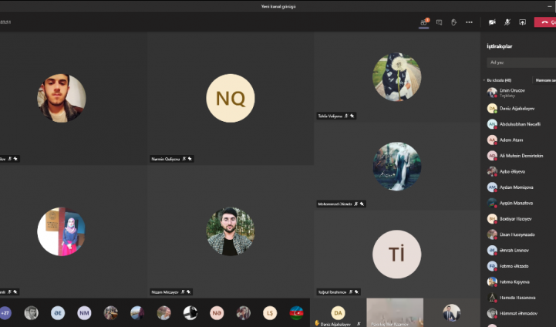Click the NQ avatar of Nərmin Quliyeva

[231, 98]
